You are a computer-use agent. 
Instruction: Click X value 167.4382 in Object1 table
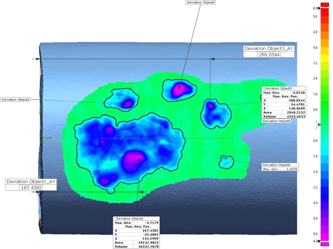tap(150, 230)
